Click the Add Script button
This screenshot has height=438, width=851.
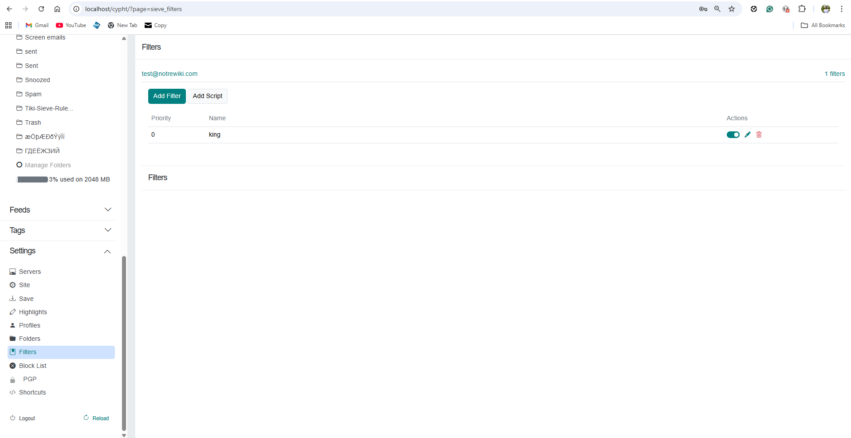coord(207,96)
